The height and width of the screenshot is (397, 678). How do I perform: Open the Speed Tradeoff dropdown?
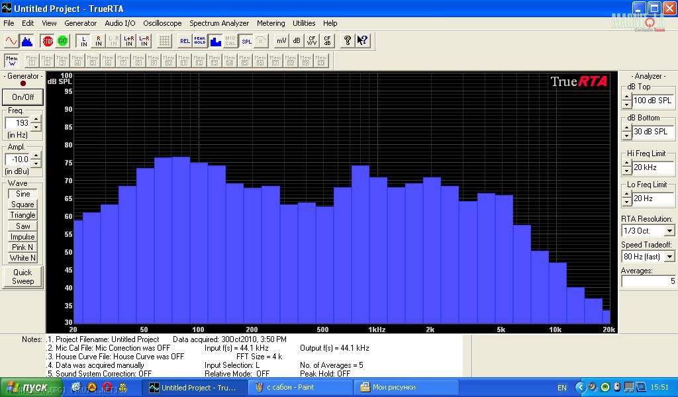click(x=669, y=257)
